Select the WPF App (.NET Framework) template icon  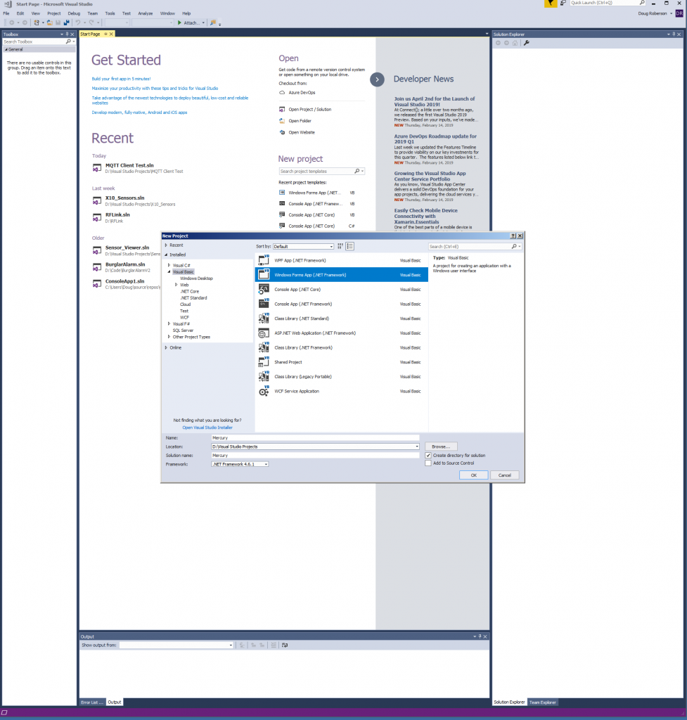264,260
